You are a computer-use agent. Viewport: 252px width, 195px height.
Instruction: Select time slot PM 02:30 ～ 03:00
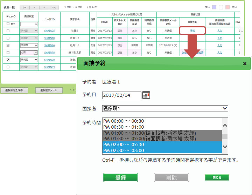(x=162, y=150)
